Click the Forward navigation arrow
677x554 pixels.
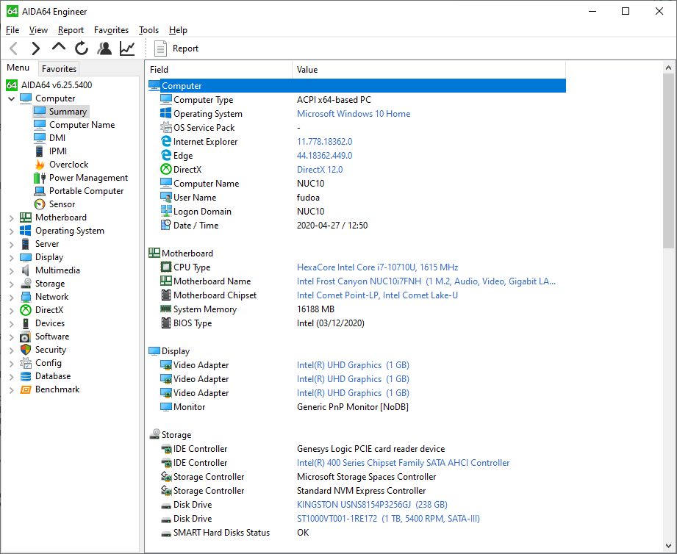tap(35, 48)
